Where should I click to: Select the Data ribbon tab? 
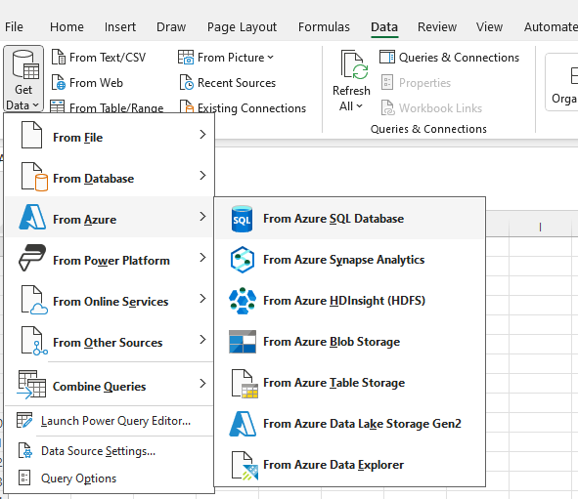pyautogui.click(x=384, y=27)
